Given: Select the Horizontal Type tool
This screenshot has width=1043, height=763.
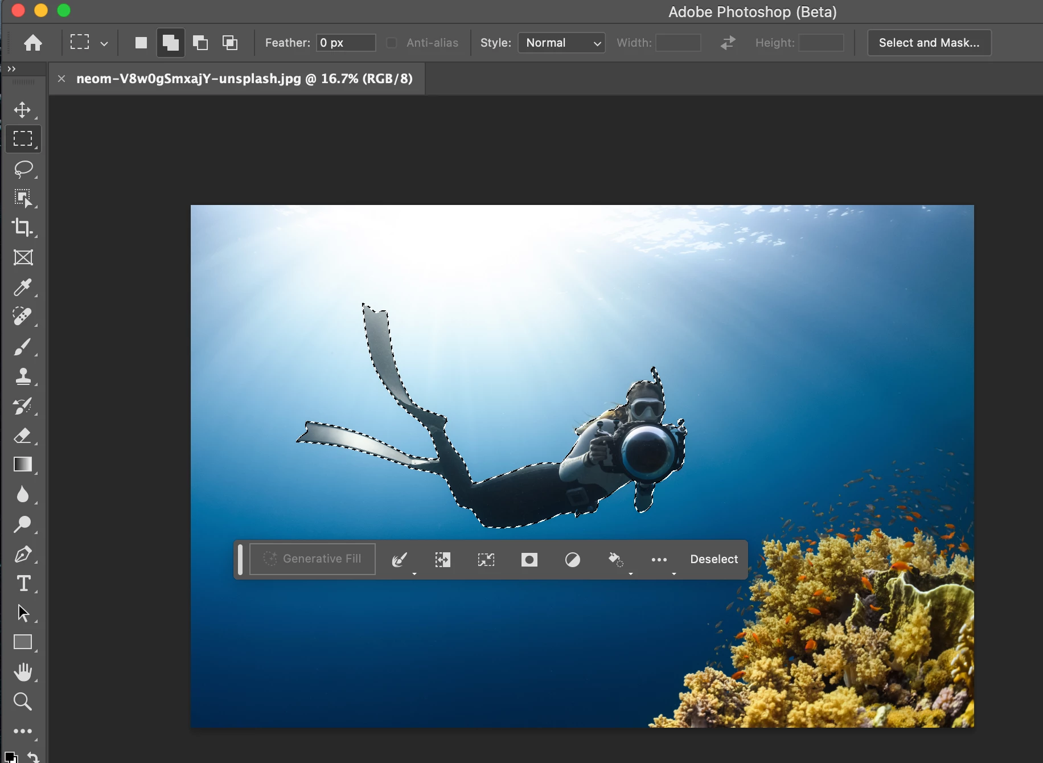Looking at the screenshot, I should click(23, 584).
